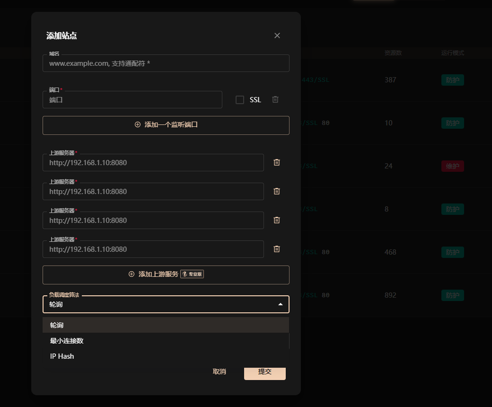Delete the second upstream server entry

276,191
